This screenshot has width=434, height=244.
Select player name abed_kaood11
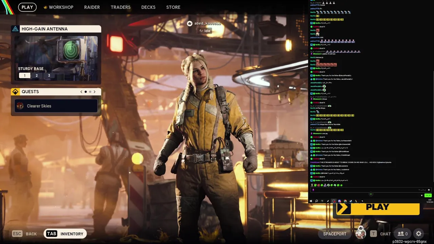(208, 23)
